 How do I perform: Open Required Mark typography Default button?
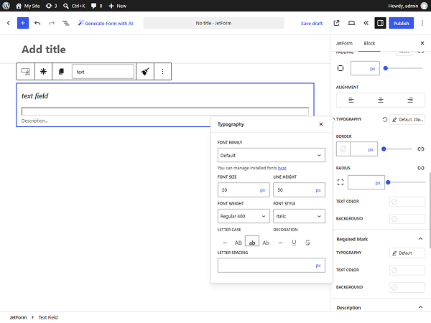[407, 253]
